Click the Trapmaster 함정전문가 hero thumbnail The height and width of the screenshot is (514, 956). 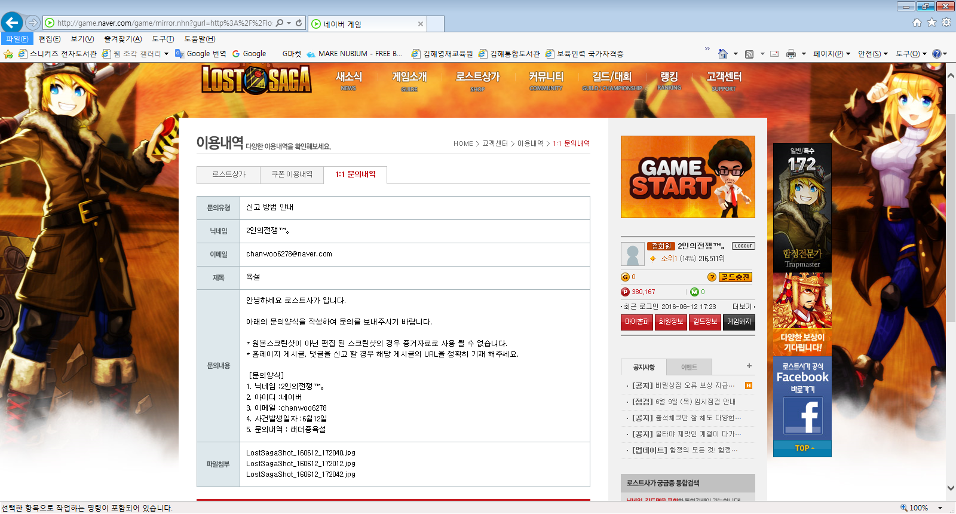(802, 207)
